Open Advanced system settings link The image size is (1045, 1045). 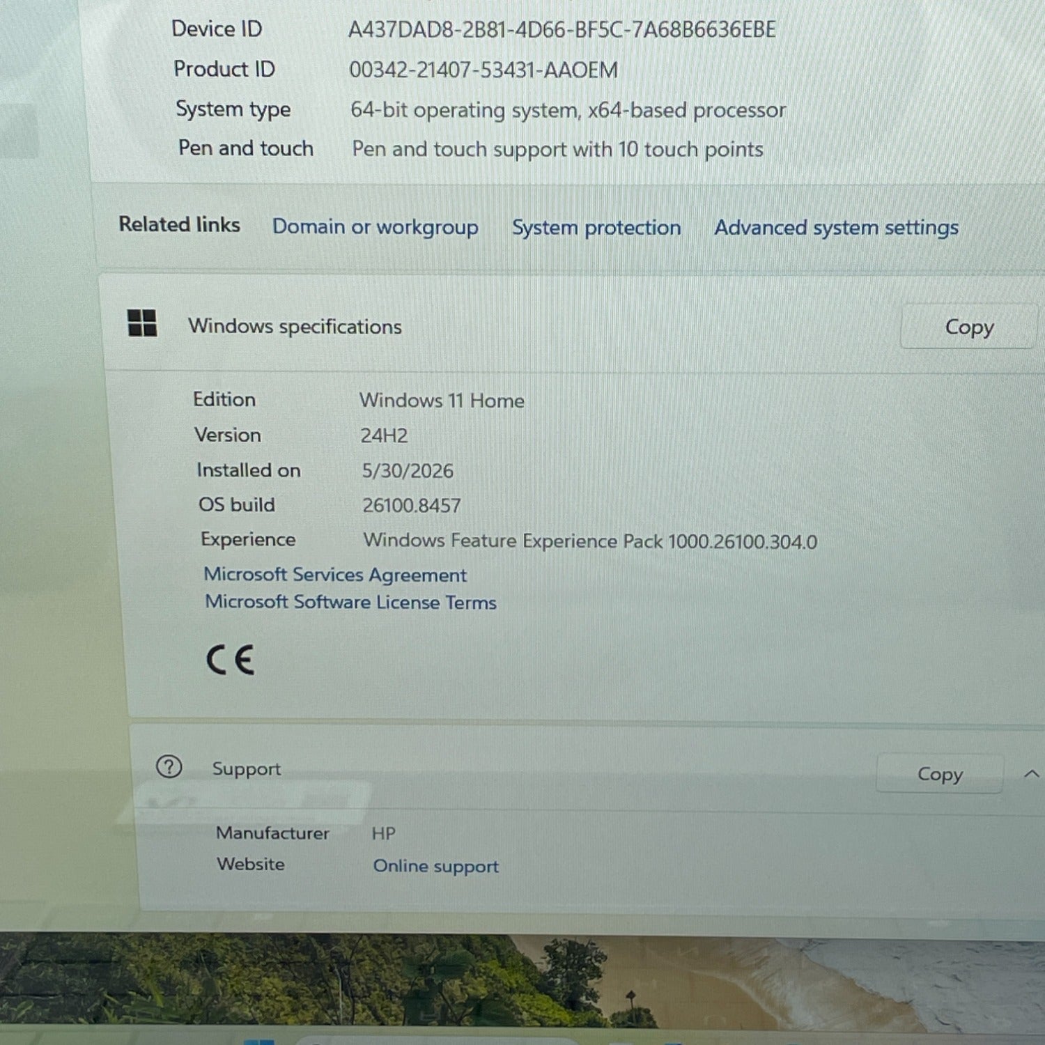click(x=836, y=228)
